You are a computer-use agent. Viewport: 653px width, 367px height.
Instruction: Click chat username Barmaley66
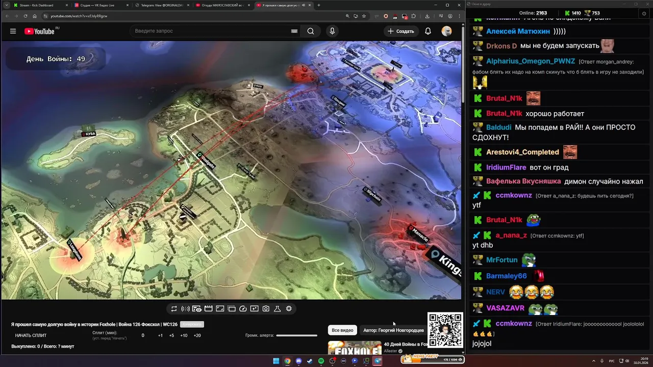coord(506,276)
